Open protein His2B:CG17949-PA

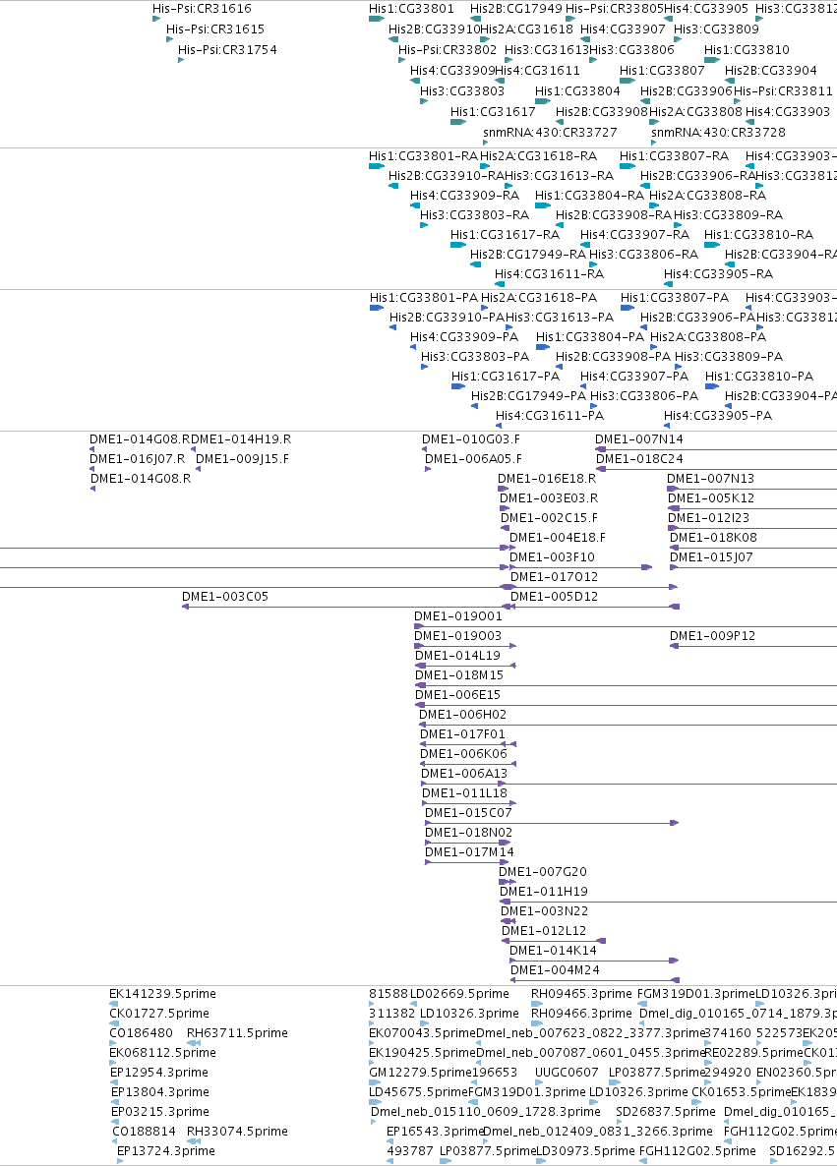click(x=528, y=396)
